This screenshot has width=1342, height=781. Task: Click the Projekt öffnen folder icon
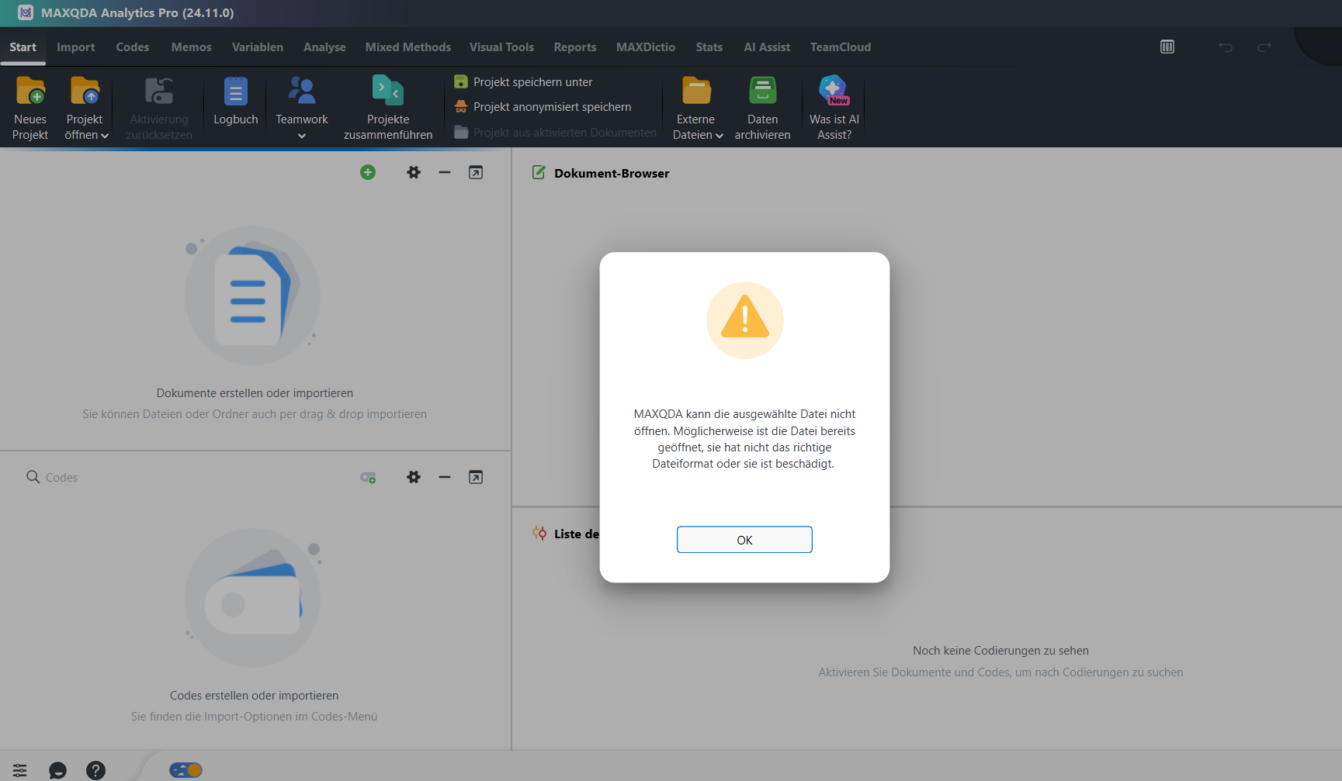pos(85,91)
